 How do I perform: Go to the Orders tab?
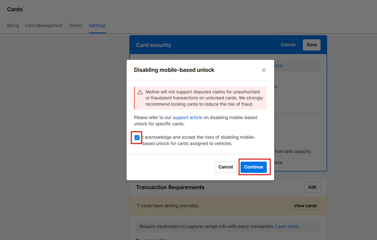(76, 25)
